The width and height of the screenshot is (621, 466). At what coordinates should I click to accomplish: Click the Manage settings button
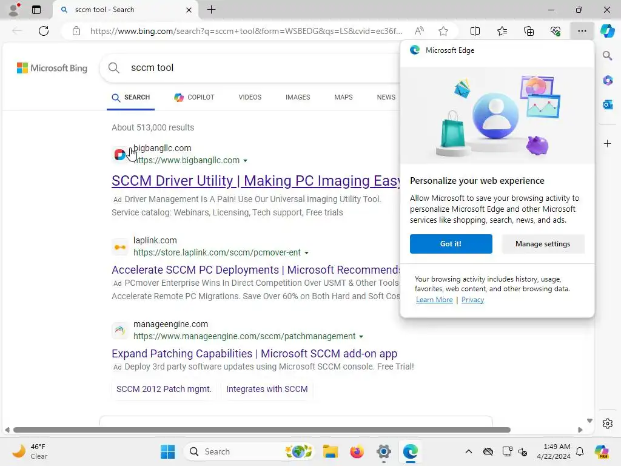[543, 244]
